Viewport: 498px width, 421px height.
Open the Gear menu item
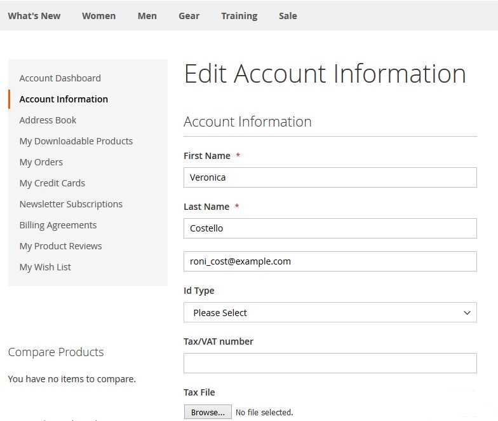tap(189, 16)
